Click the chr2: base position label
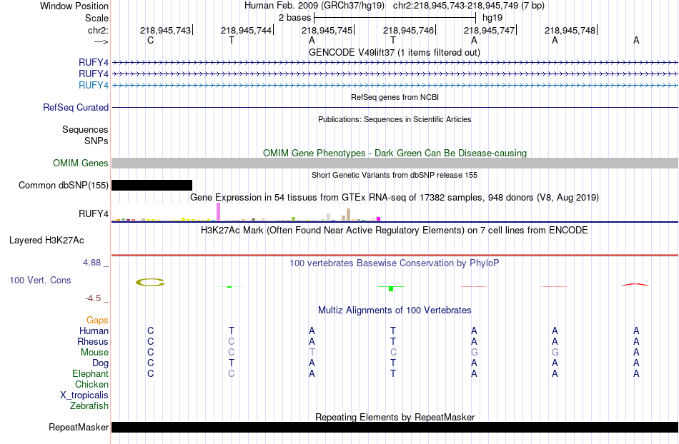This screenshot has height=444, width=679. point(98,30)
